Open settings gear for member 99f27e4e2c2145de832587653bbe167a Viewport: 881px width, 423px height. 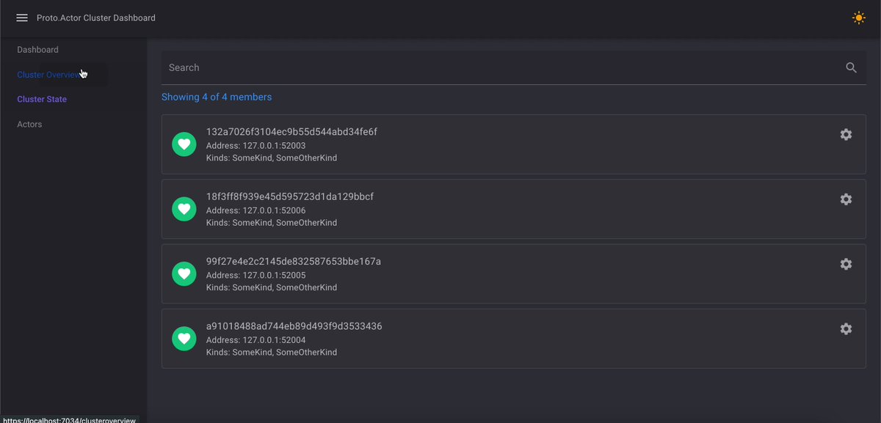point(846,264)
